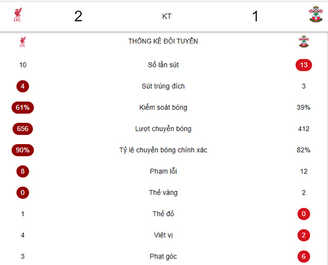This screenshot has width=328, height=265.
Task: Click the red 13 shots badge
Action: tap(304, 65)
